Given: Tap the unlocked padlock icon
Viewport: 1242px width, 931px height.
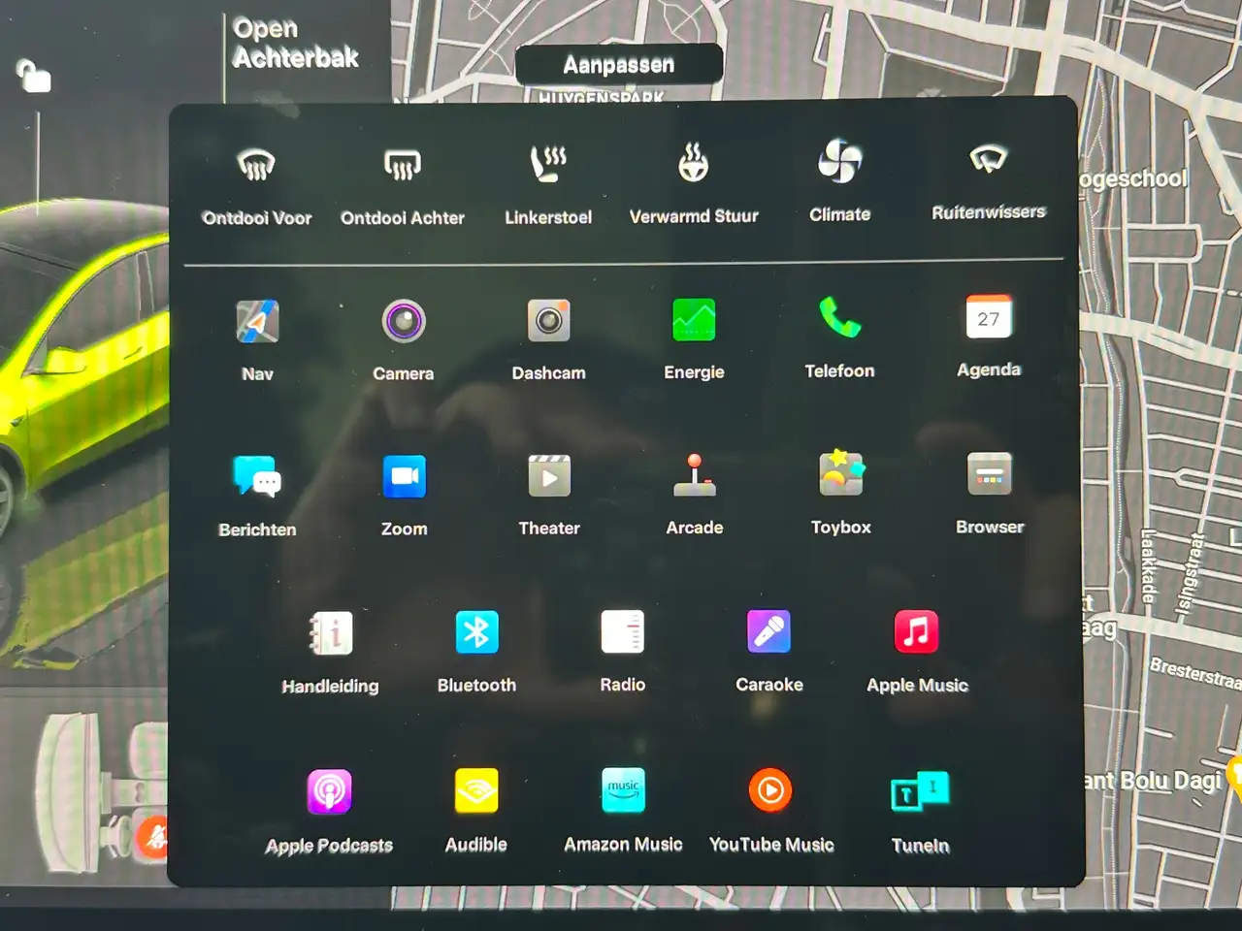Looking at the screenshot, I should pos(34,76).
